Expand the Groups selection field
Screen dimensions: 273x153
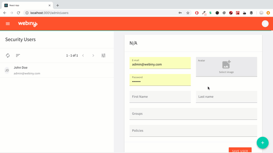193,114
